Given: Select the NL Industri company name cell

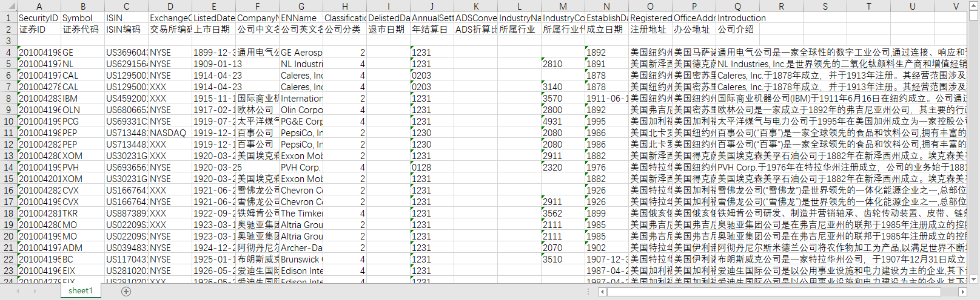Looking at the screenshot, I should click(x=301, y=64).
